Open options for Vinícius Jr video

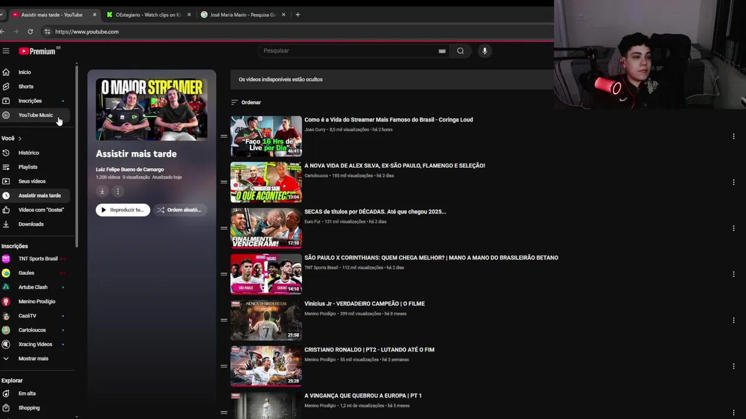pyautogui.click(x=733, y=320)
